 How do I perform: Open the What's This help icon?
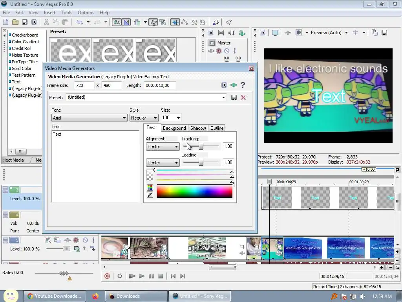click(228, 22)
